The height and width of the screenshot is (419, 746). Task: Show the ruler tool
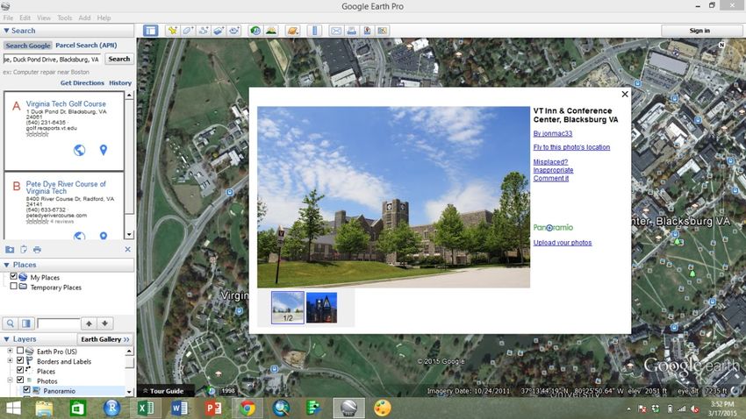point(314,31)
